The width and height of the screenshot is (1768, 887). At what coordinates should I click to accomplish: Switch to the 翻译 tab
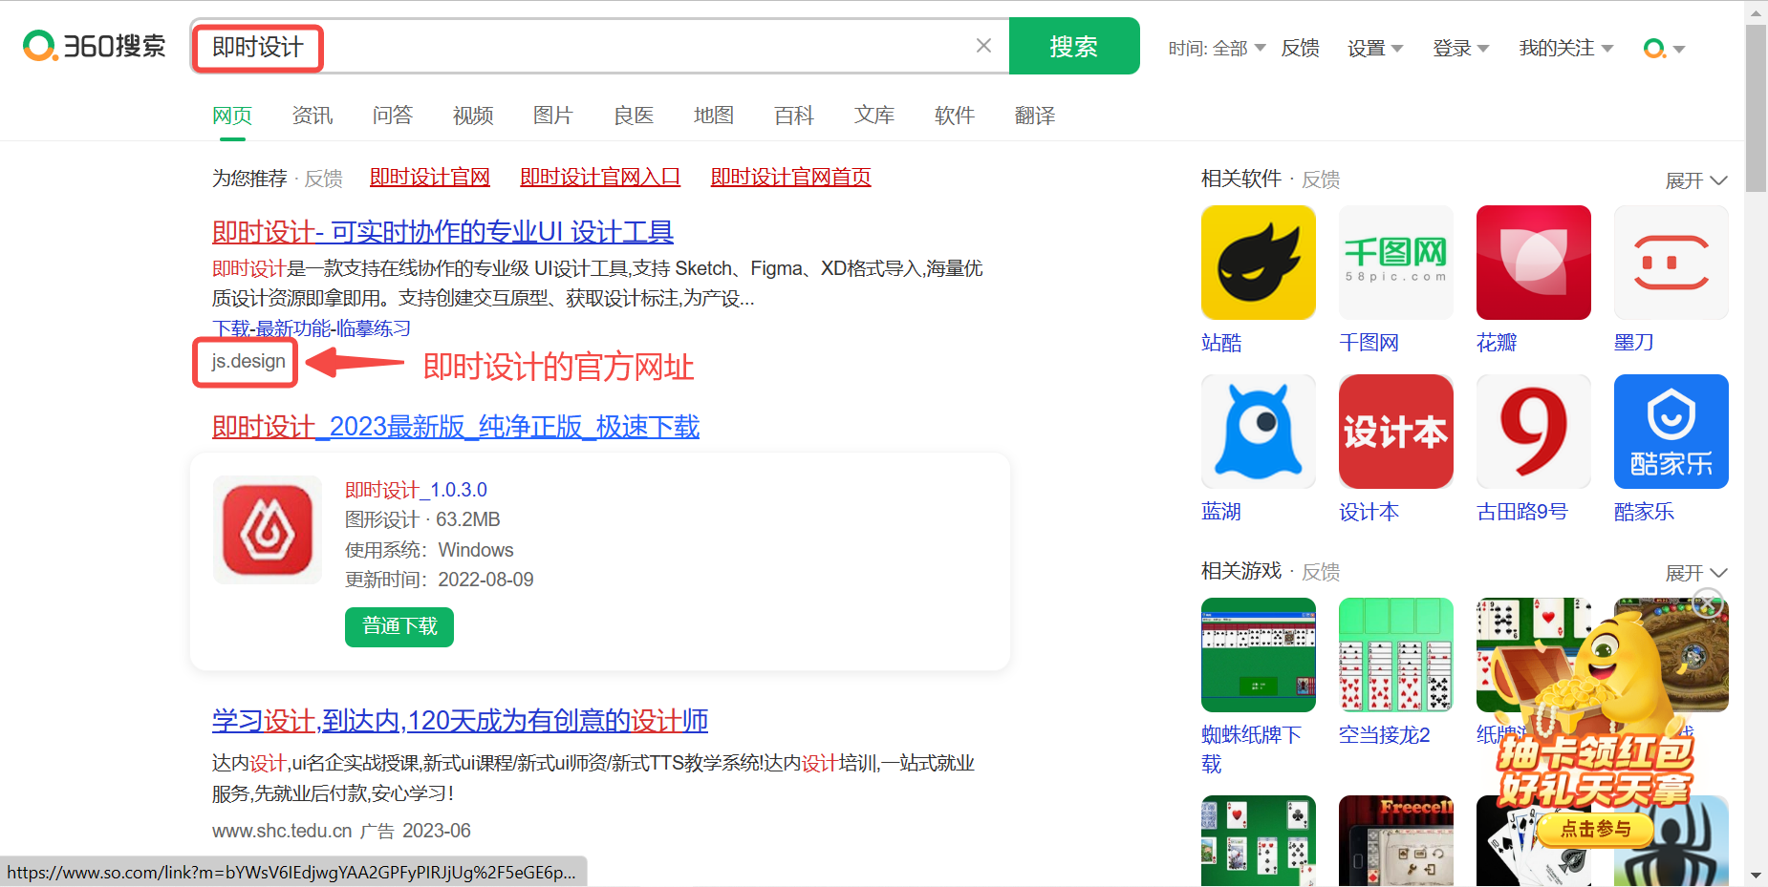coord(1035,116)
